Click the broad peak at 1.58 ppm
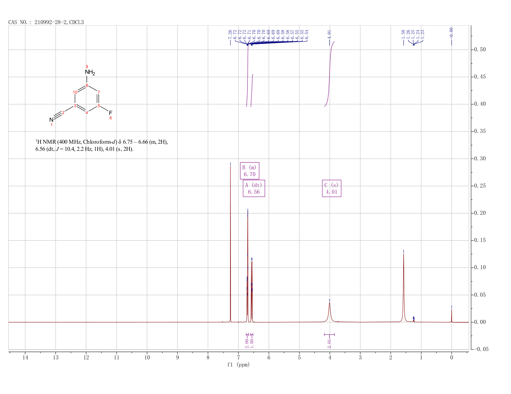 (x=404, y=287)
